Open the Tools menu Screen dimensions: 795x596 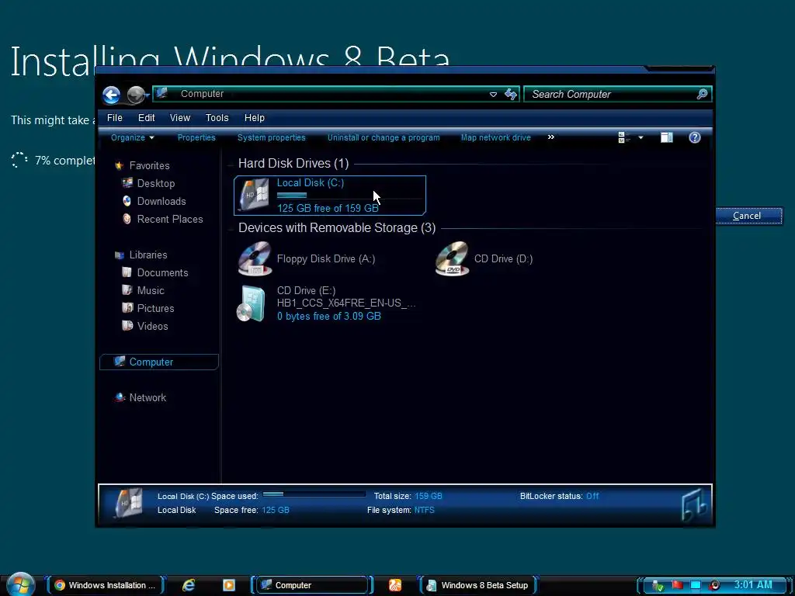pyautogui.click(x=217, y=118)
